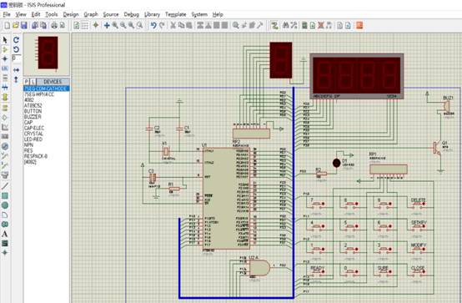This screenshot has width=462, height=303.
Task: Open the Library menu
Action: [152, 14]
